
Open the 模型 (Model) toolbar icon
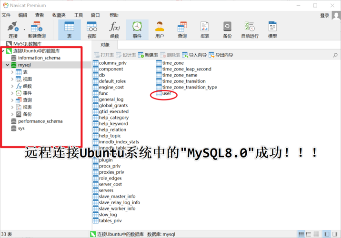[x=272, y=30]
